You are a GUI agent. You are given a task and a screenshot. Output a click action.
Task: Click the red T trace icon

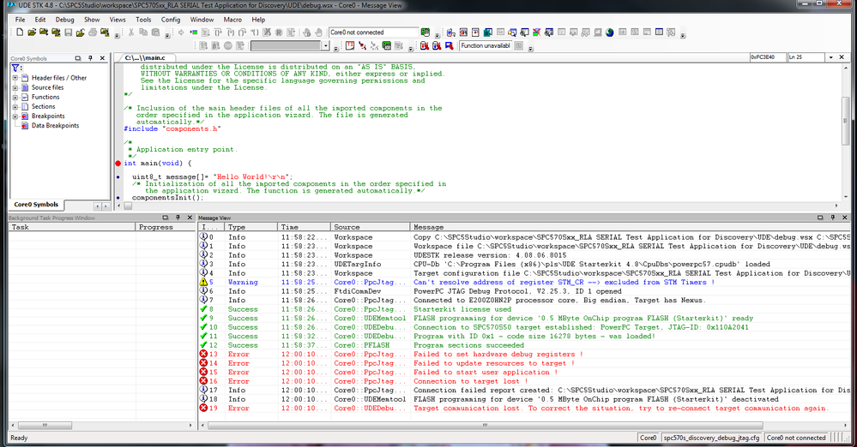(350, 46)
